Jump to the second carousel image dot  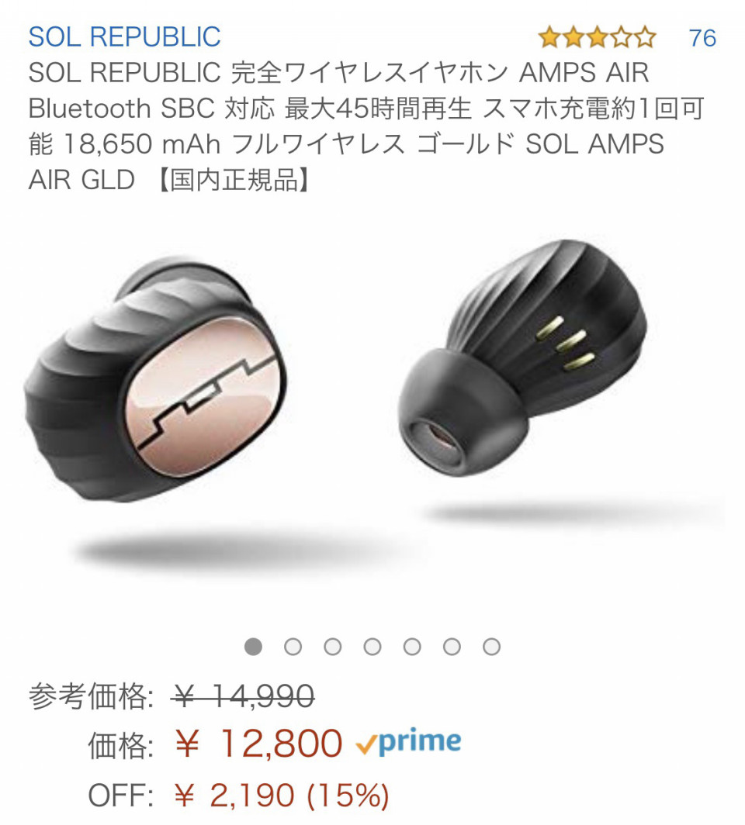click(293, 646)
